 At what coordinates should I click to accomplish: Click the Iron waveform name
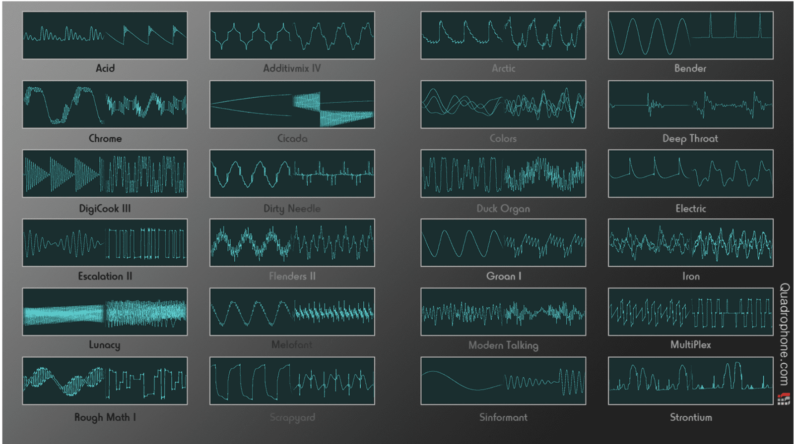(690, 277)
